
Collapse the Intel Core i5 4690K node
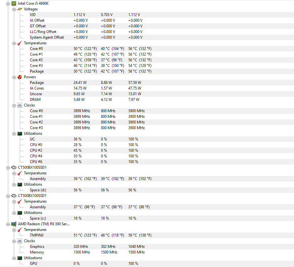tap(8, 4)
